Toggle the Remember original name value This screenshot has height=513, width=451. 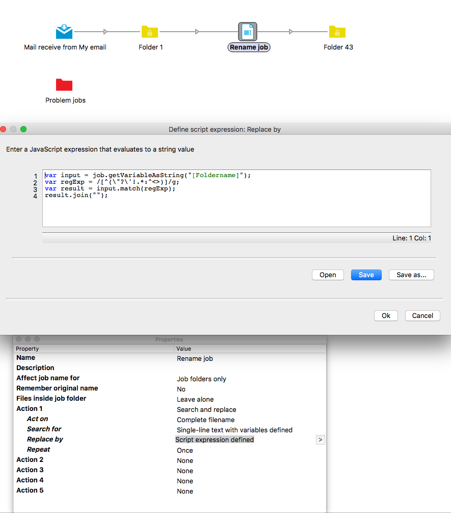click(181, 389)
